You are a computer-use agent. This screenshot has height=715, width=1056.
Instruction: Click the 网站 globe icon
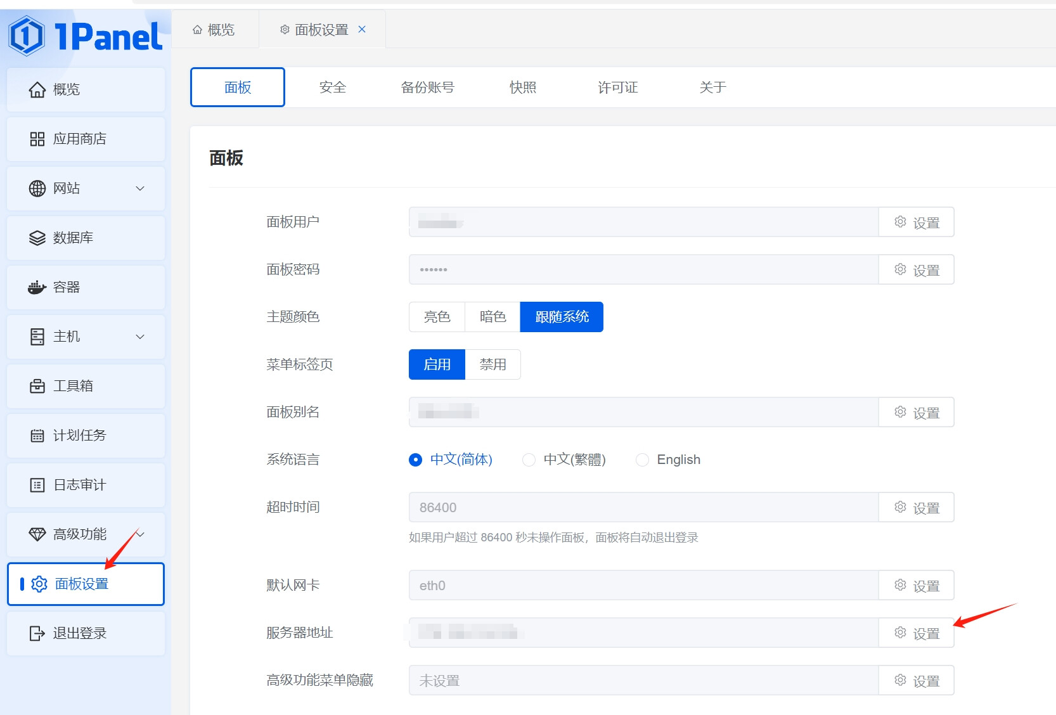[37, 189]
